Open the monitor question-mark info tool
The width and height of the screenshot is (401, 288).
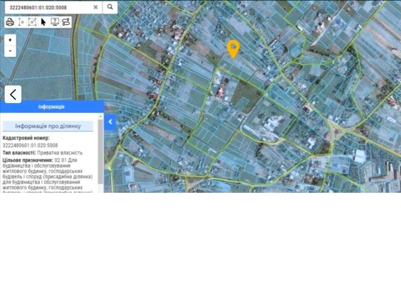click(x=54, y=22)
